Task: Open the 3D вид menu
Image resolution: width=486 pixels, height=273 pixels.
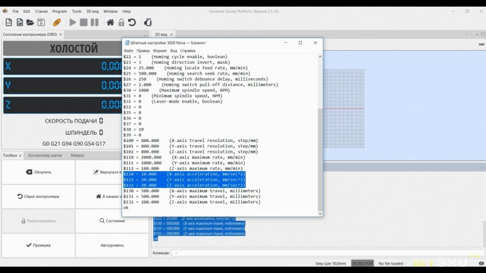Action: (x=92, y=11)
